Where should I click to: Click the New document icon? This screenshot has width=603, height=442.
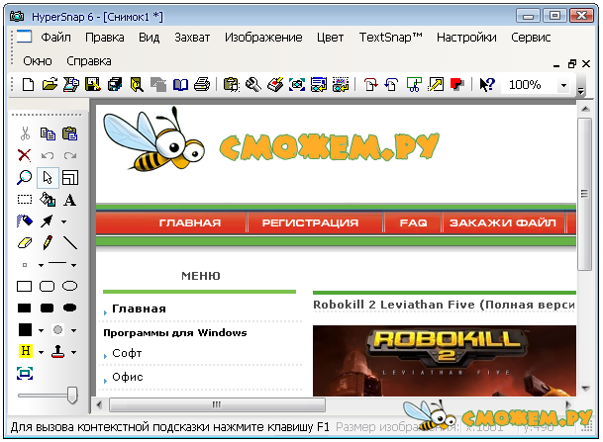coord(28,84)
